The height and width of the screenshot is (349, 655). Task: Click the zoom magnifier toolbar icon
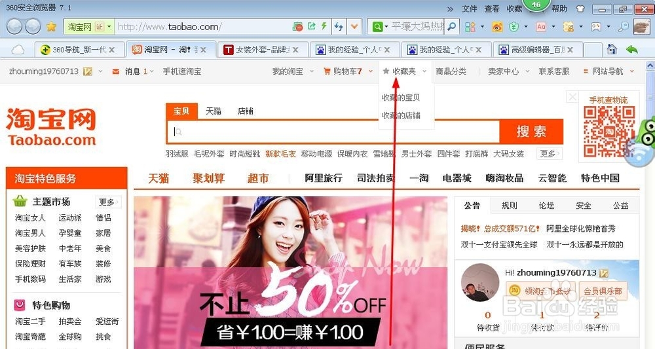click(x=624, y=27)
